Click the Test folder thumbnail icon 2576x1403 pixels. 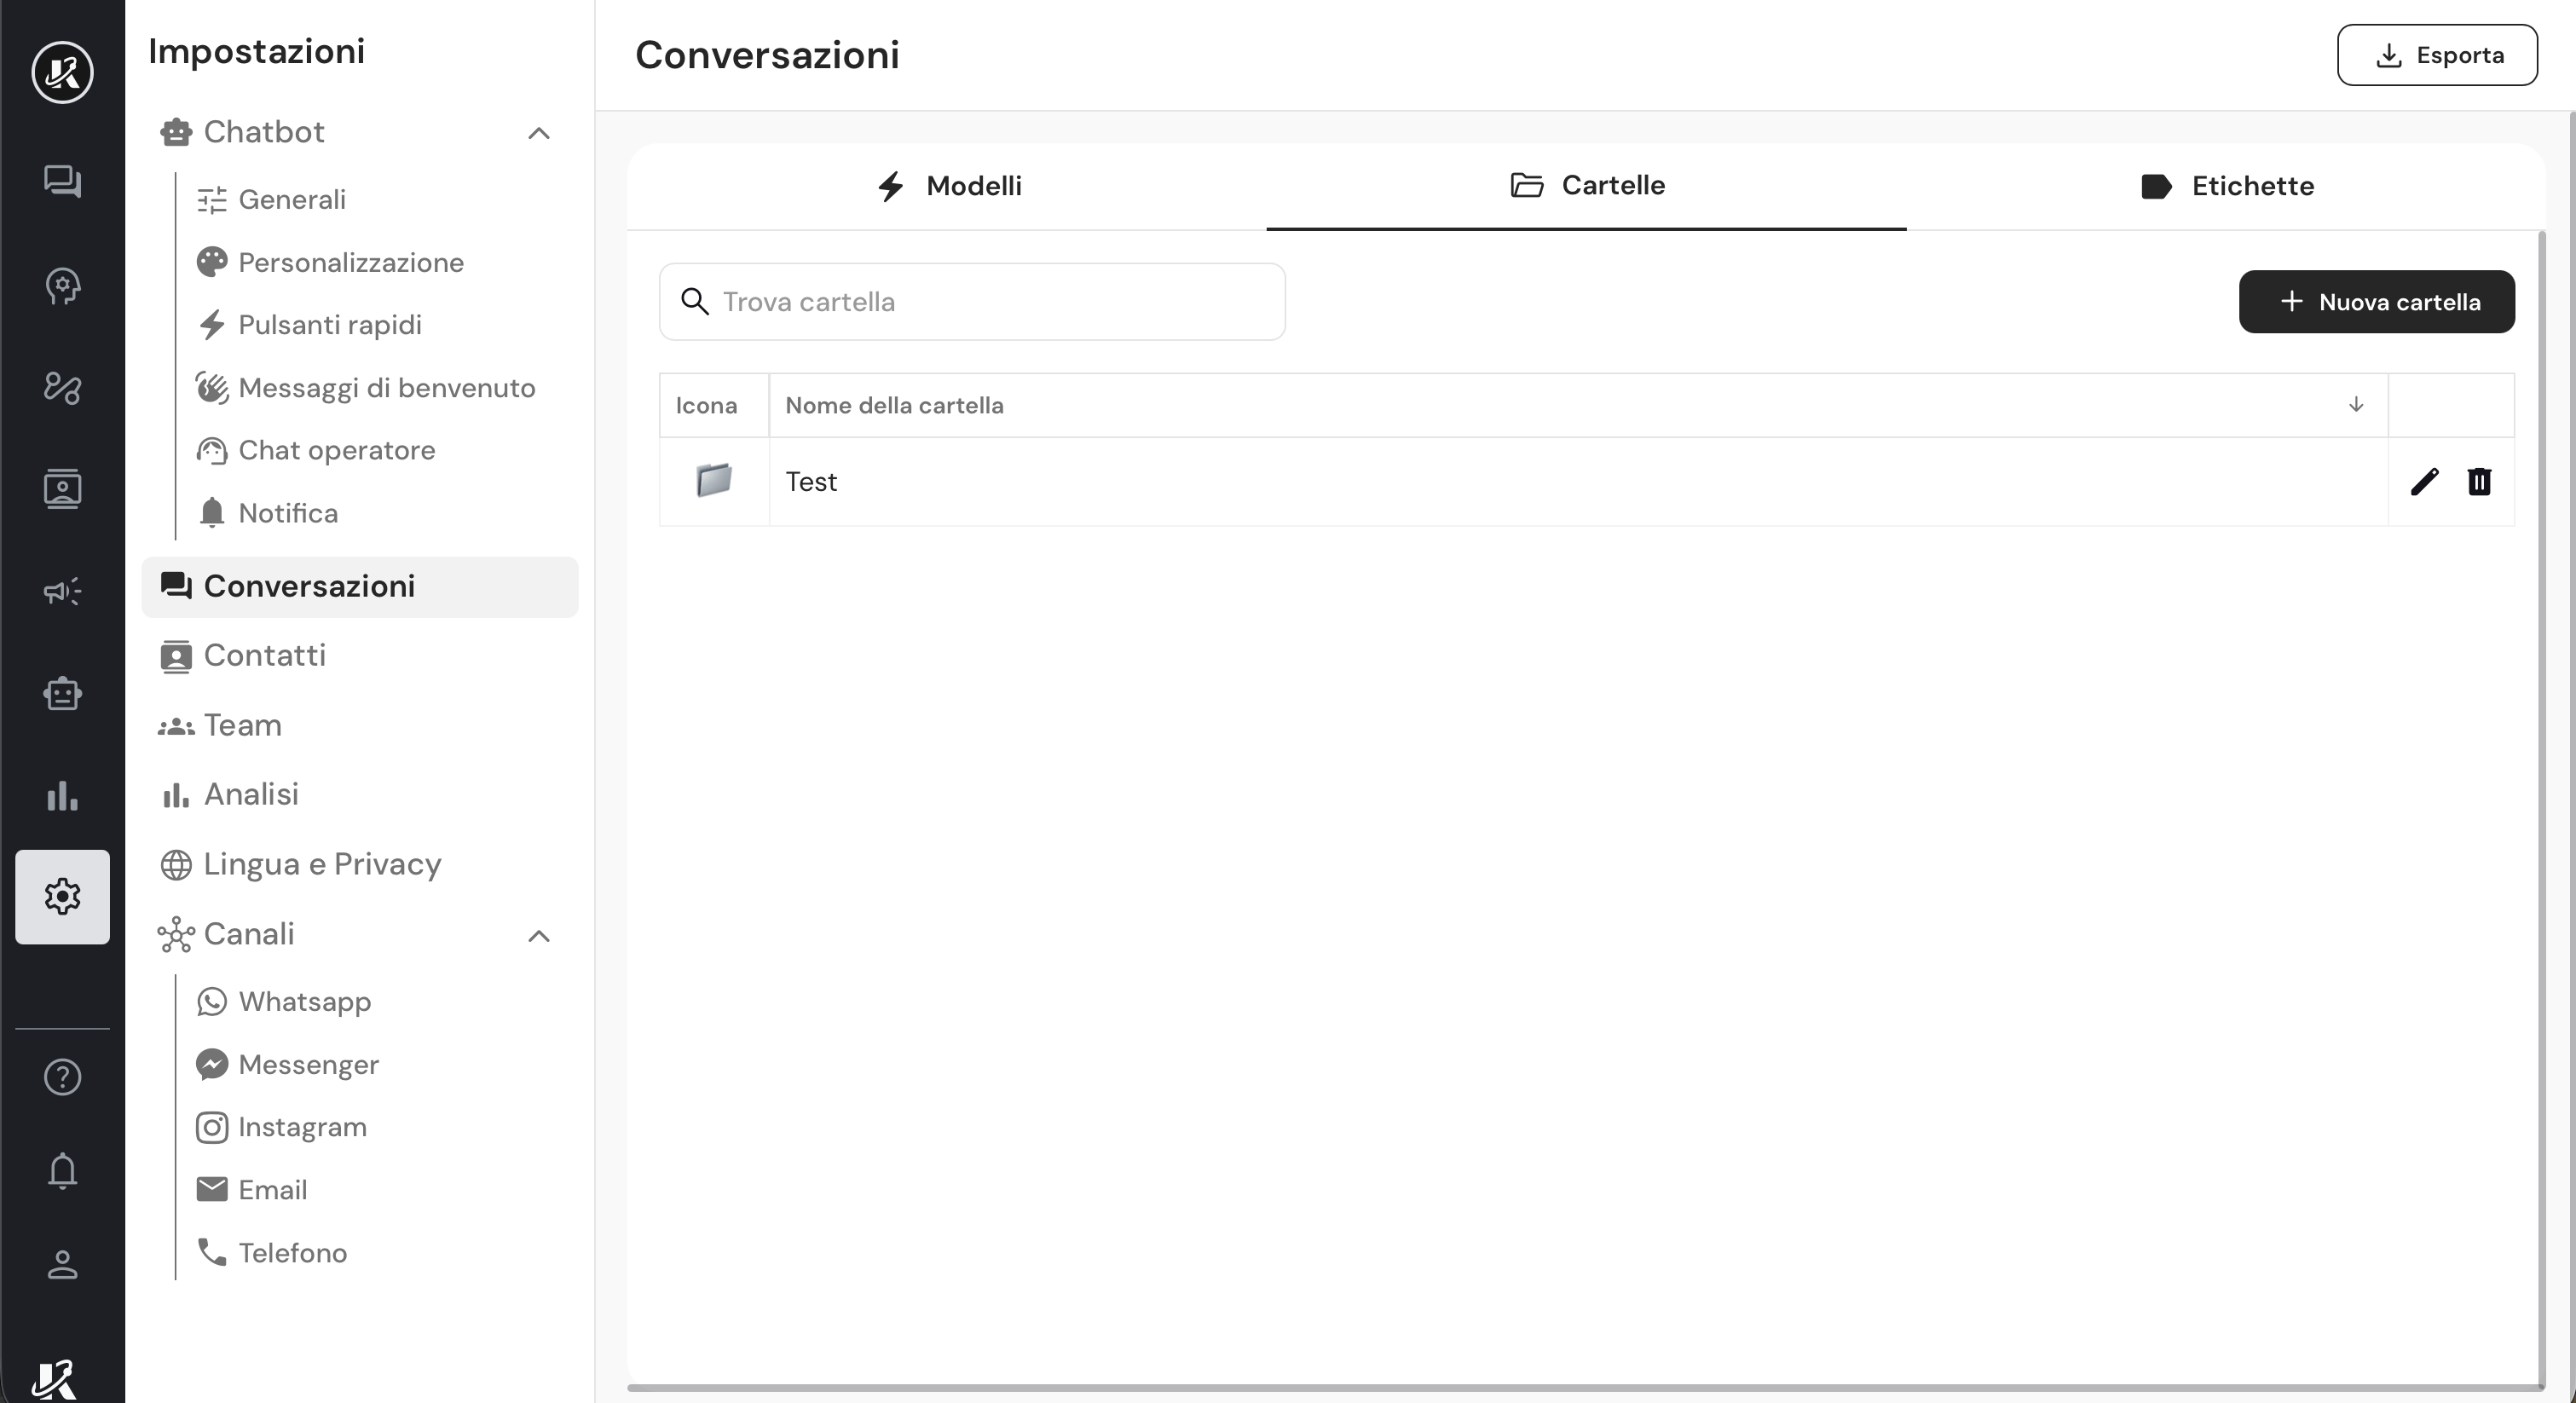[714, 481]
